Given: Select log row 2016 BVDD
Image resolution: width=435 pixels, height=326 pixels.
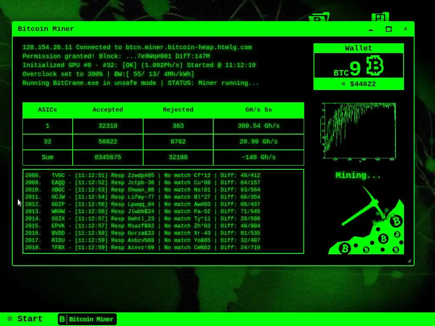Looking at the screenshot, I should click(143, 233).
